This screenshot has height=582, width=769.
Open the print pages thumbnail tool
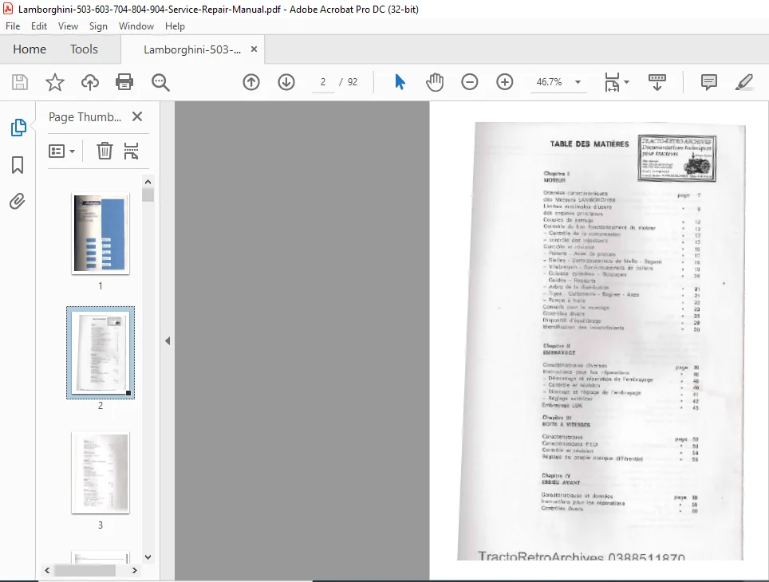click(131, 151)
